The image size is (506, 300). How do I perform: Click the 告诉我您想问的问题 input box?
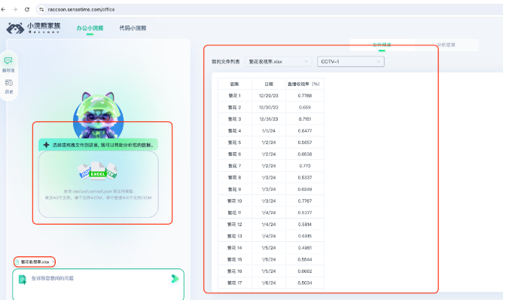99,284
